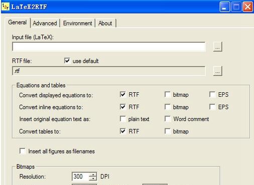Click the Resolution DPI value field
This screenshot has height=185, width=254.
[80, 176]
